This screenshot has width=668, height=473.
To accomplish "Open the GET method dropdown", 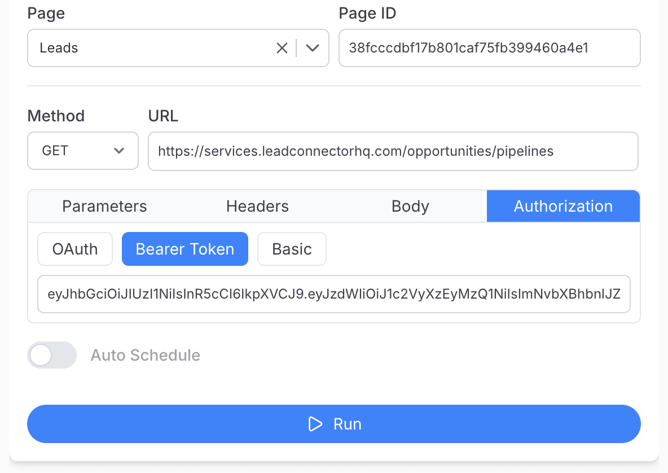I will click(82, 151).
